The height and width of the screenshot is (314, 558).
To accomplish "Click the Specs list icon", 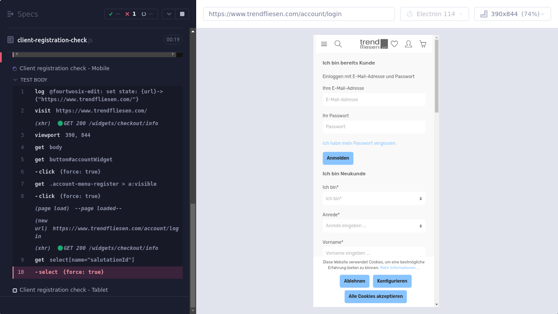I will pyautogui.click(x=10, y=14).
